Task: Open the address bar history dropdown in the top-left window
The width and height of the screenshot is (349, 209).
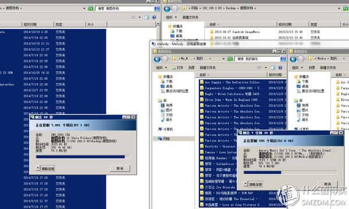Action: tap(84, 9)
